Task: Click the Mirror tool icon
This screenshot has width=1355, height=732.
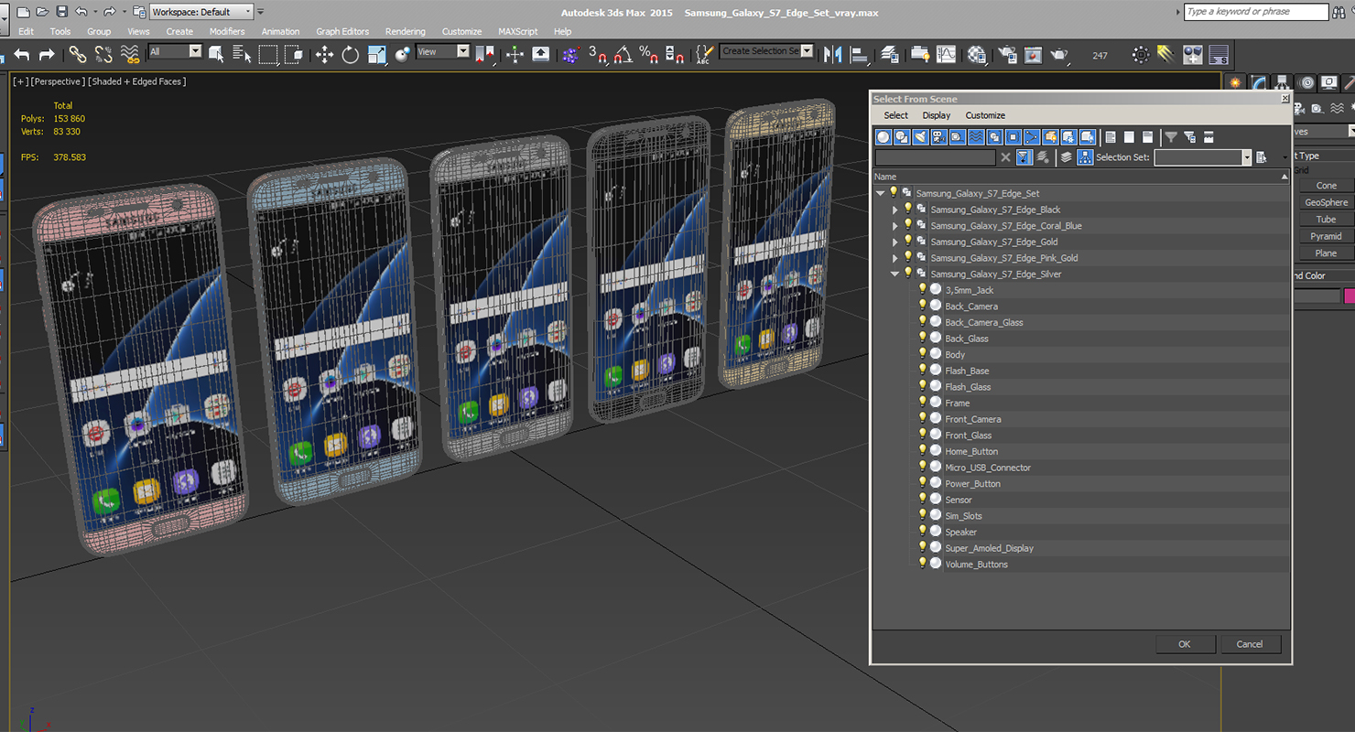Action: (833, 55)
